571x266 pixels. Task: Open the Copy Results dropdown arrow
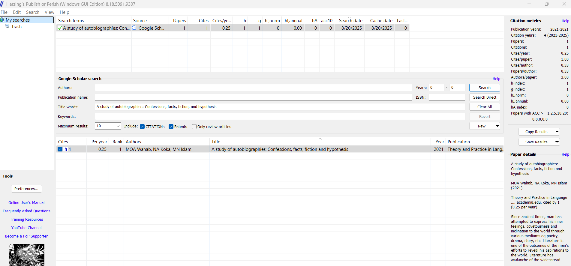pyautogui.click(x=557, y=132)
